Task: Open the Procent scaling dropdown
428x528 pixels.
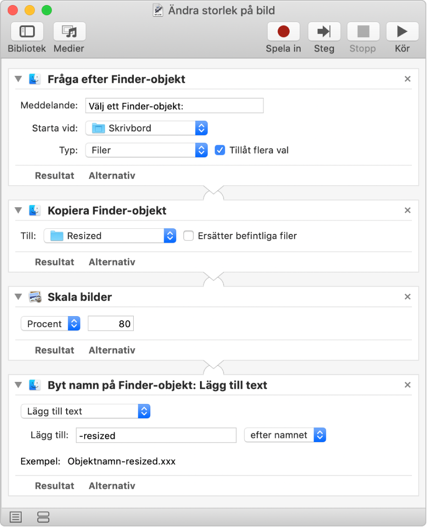Action: (x=51, y=324)
